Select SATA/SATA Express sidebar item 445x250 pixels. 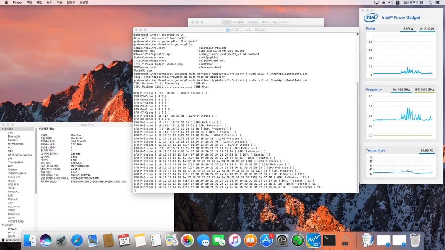[20, 155]
